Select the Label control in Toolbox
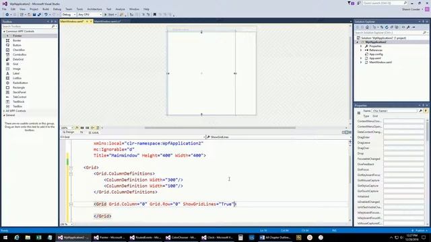Image resolution: width=431 pixels, height=242 pixels. (16, 73)
